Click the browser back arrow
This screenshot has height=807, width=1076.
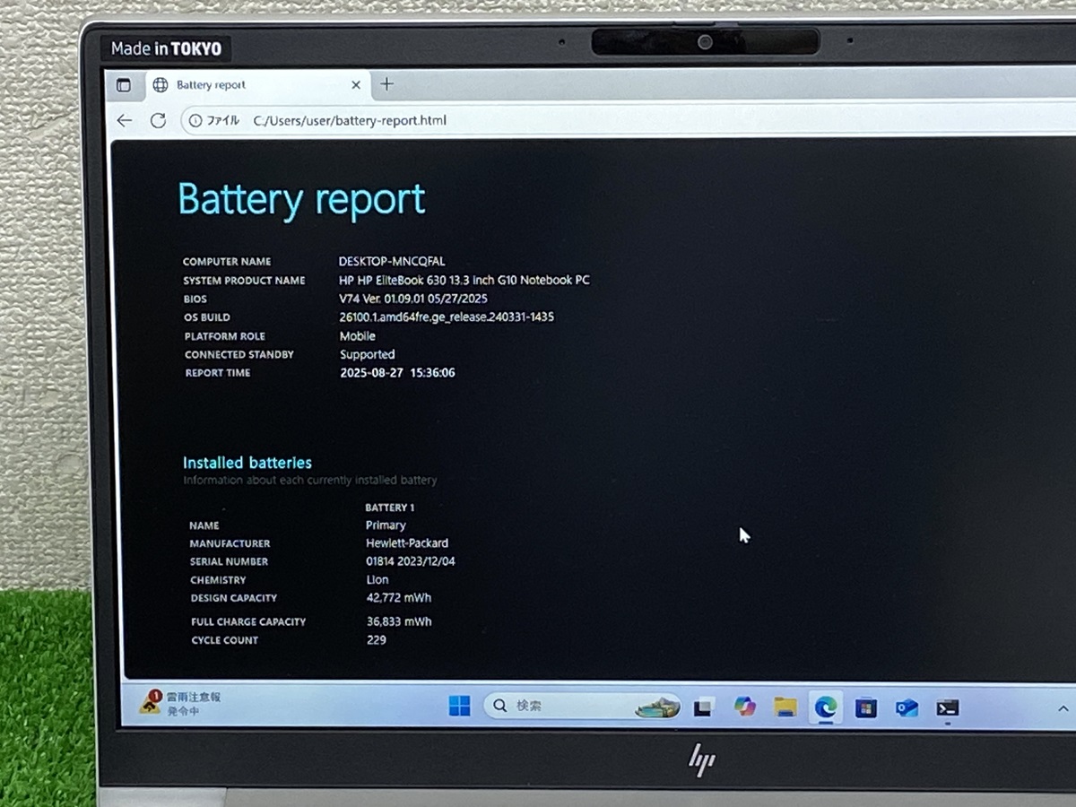(x=125, y=120)
